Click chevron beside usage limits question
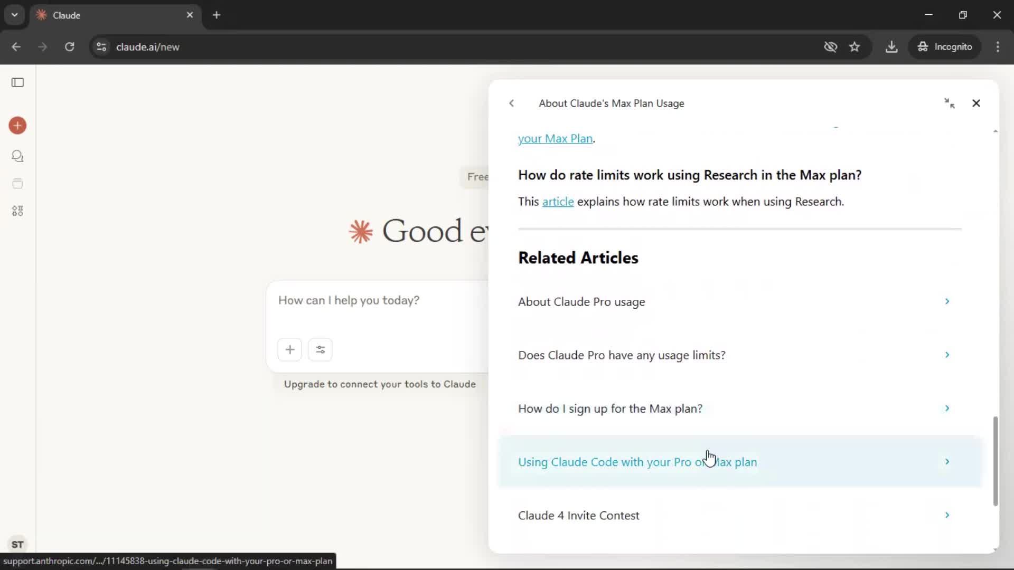This screenshot has height=570, width=1014. [x=947, y=355]
